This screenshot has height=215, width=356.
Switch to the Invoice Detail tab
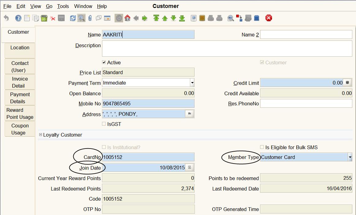click(x=20, y=82)
